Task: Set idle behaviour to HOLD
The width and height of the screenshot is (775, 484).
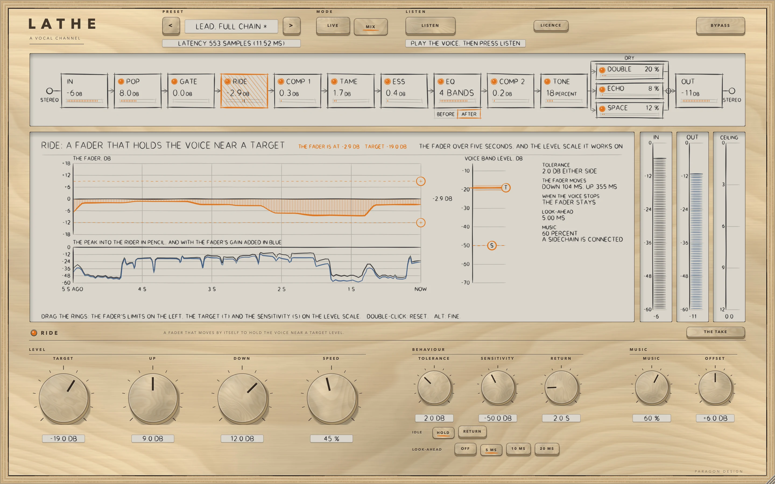Action: (443, 433)
